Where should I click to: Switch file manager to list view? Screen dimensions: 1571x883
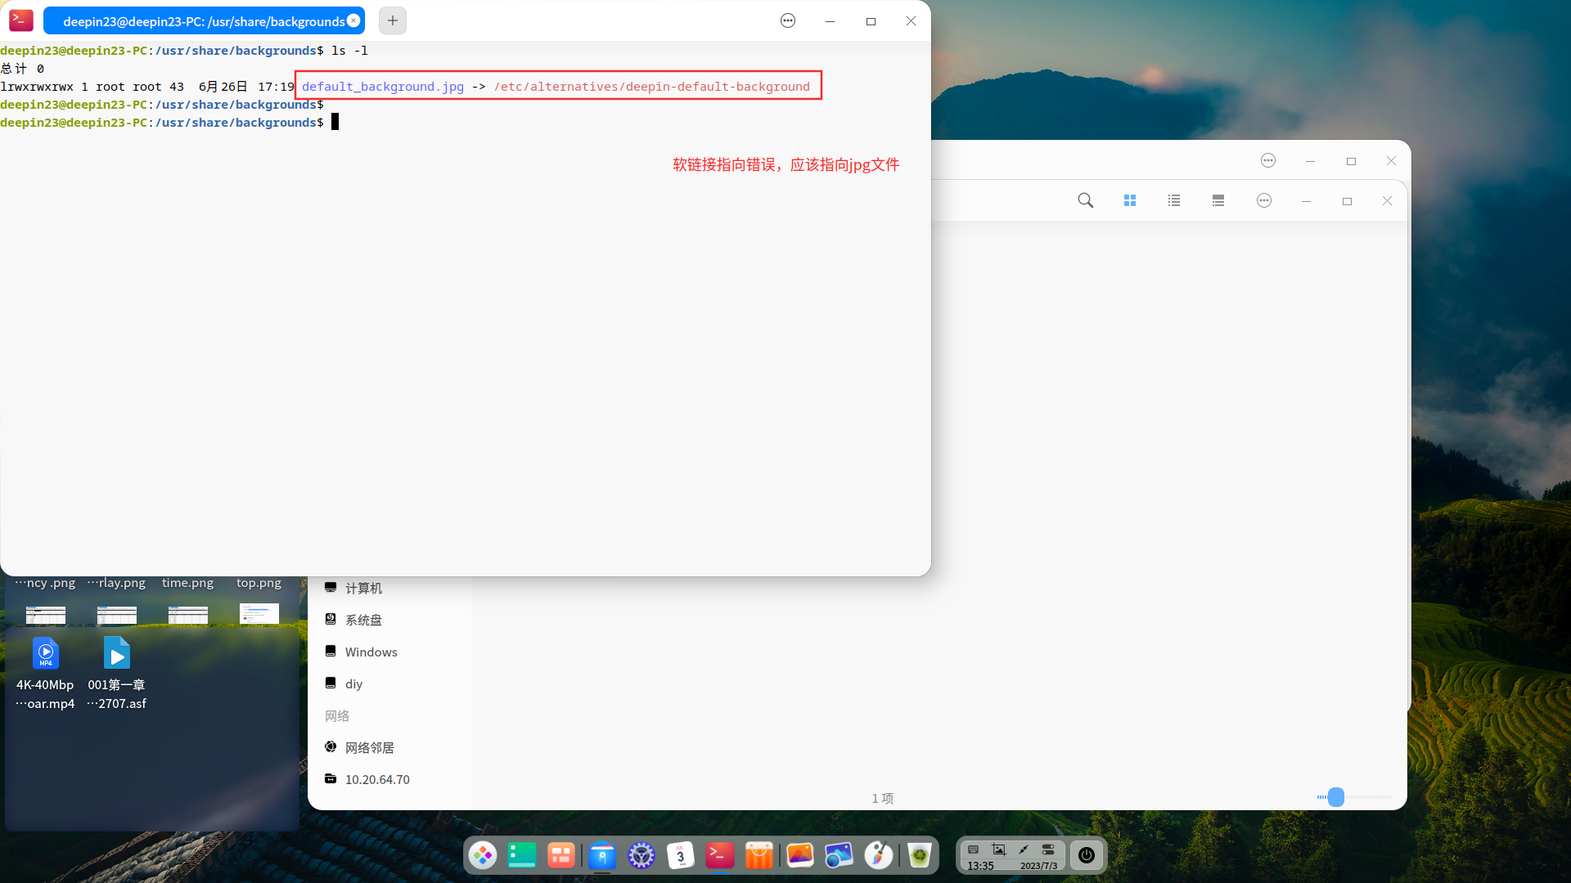(x=1173, y=200)
